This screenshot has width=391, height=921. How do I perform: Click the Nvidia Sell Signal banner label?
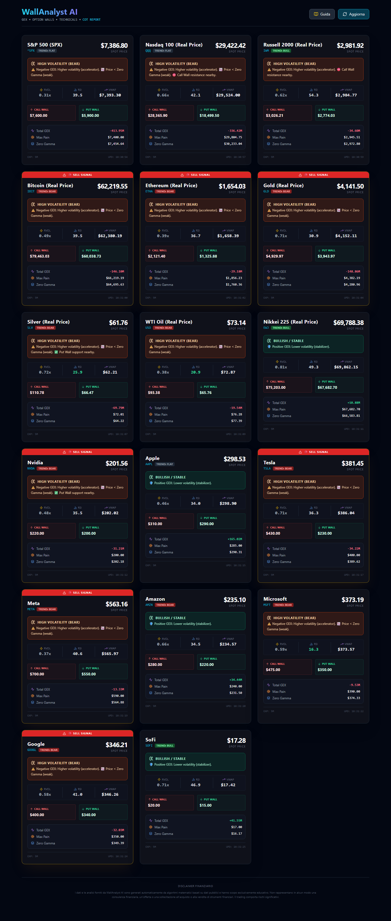point(83,452)
